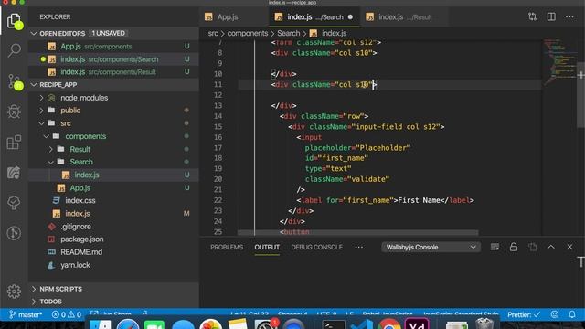Switch to the index.js …/Result editor tab
Image resolution: width=585 pixels, height=329 pixels.
[x=404, y=16]
